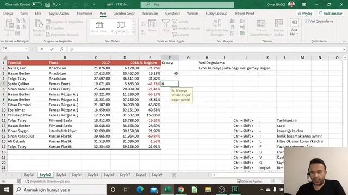
Task: Click the Task View taskbar icon
Action: (x=126, y=190)
